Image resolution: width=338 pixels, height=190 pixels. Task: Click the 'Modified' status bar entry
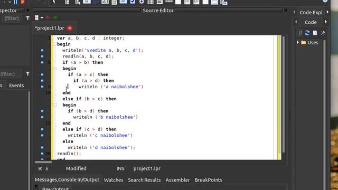tap(76, 168)
